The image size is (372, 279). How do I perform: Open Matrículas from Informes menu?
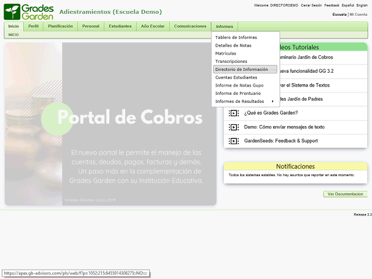[x=245, y=53]
